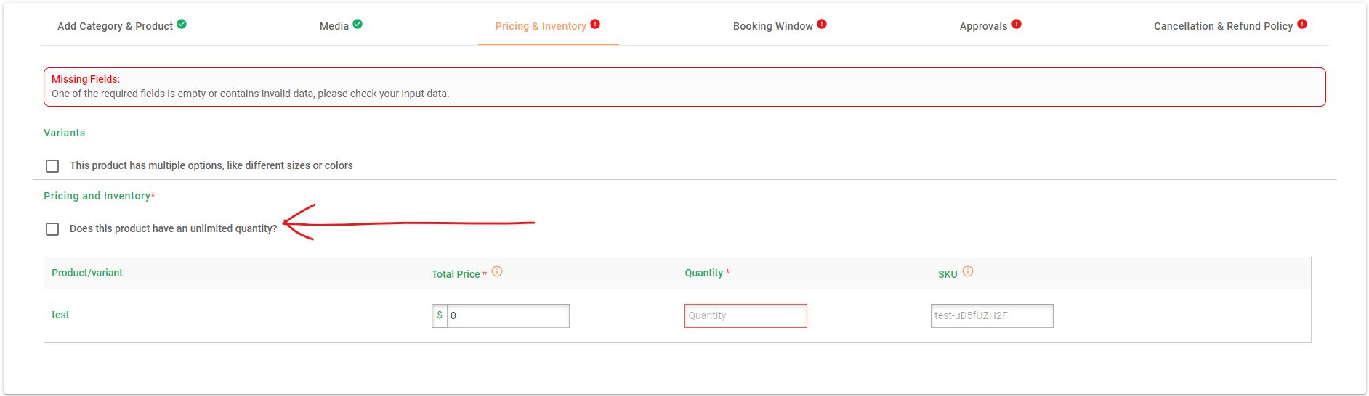Screen dimensions: 1369x396
Task: Click the Total Price info icon
Action: click(497, 271)
